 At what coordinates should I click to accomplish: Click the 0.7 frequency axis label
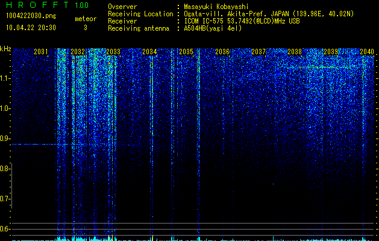(x=4, y=199)
